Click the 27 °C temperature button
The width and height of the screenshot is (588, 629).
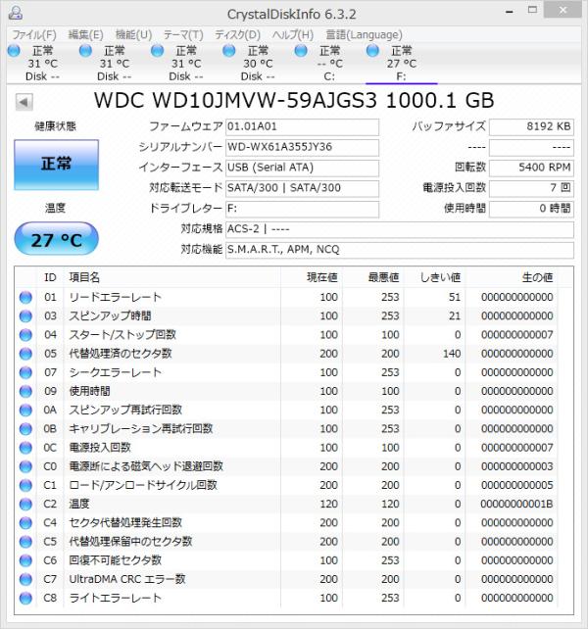point(56,239)
